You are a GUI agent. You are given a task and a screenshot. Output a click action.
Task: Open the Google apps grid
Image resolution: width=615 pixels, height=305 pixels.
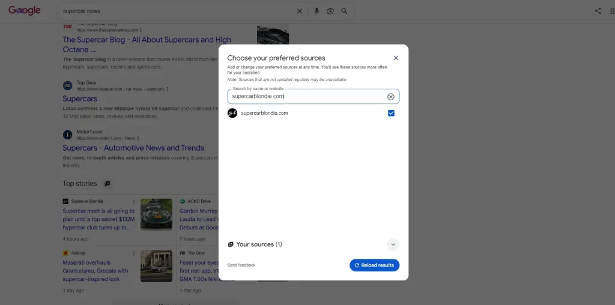(612, 11)
